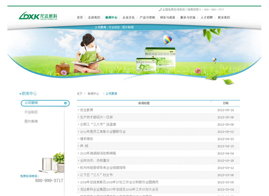This screenshot has height=196, width=269.
Task: Click the hot air balloon in banner
Action: pyautogui.click(x=167, y=39)
